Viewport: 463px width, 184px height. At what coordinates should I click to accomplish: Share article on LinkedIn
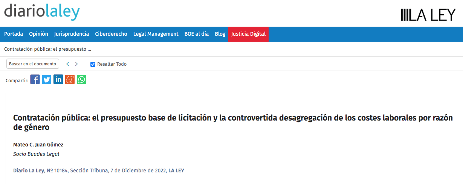click(x=58, y=80)
